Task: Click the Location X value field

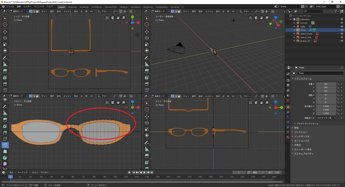Action: 326,84
